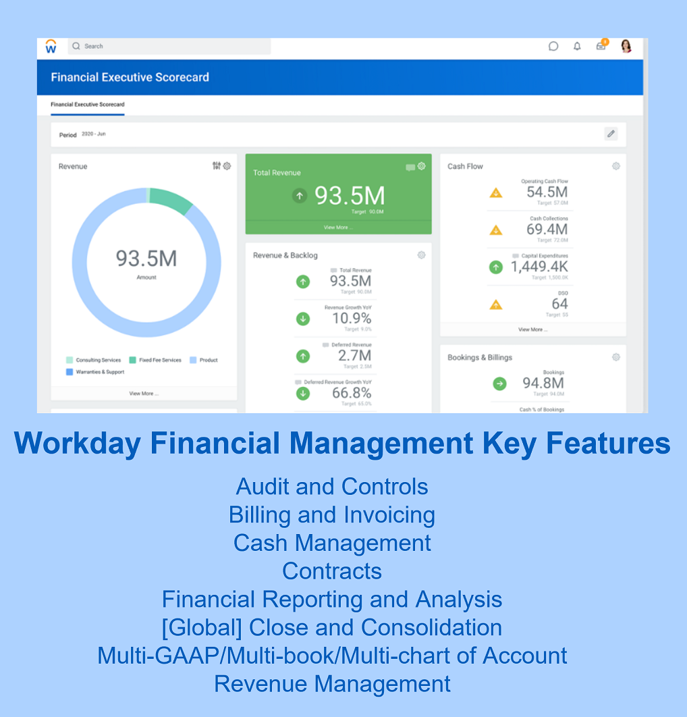Click the Multi-GAAP/Multi-book/Multi-chart of Account text
The height and width of the screenshot is (717, 687).
pos(332,656)
